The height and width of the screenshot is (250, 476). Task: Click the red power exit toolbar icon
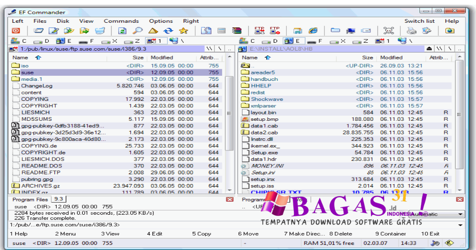point(16,31)
